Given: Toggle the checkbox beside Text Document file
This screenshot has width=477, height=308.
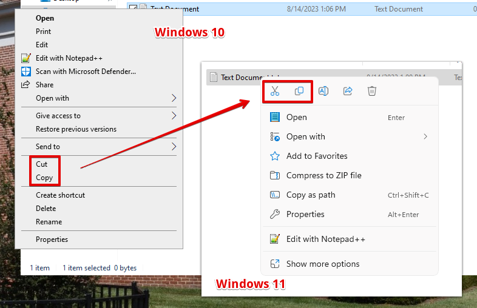Looking at the screenshot, I should [133, 9].
